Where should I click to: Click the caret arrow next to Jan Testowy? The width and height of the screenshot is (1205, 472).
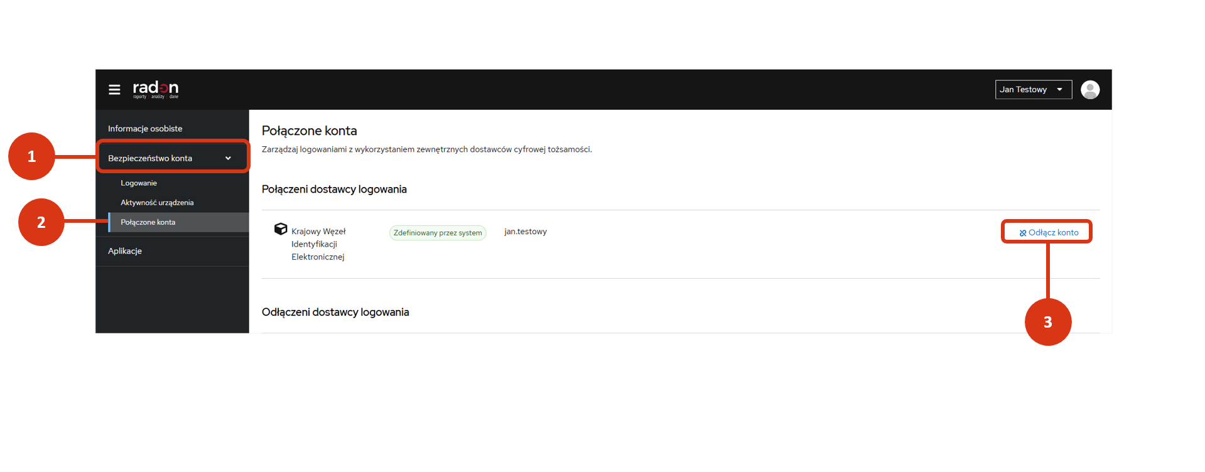tap(1059, 90)
